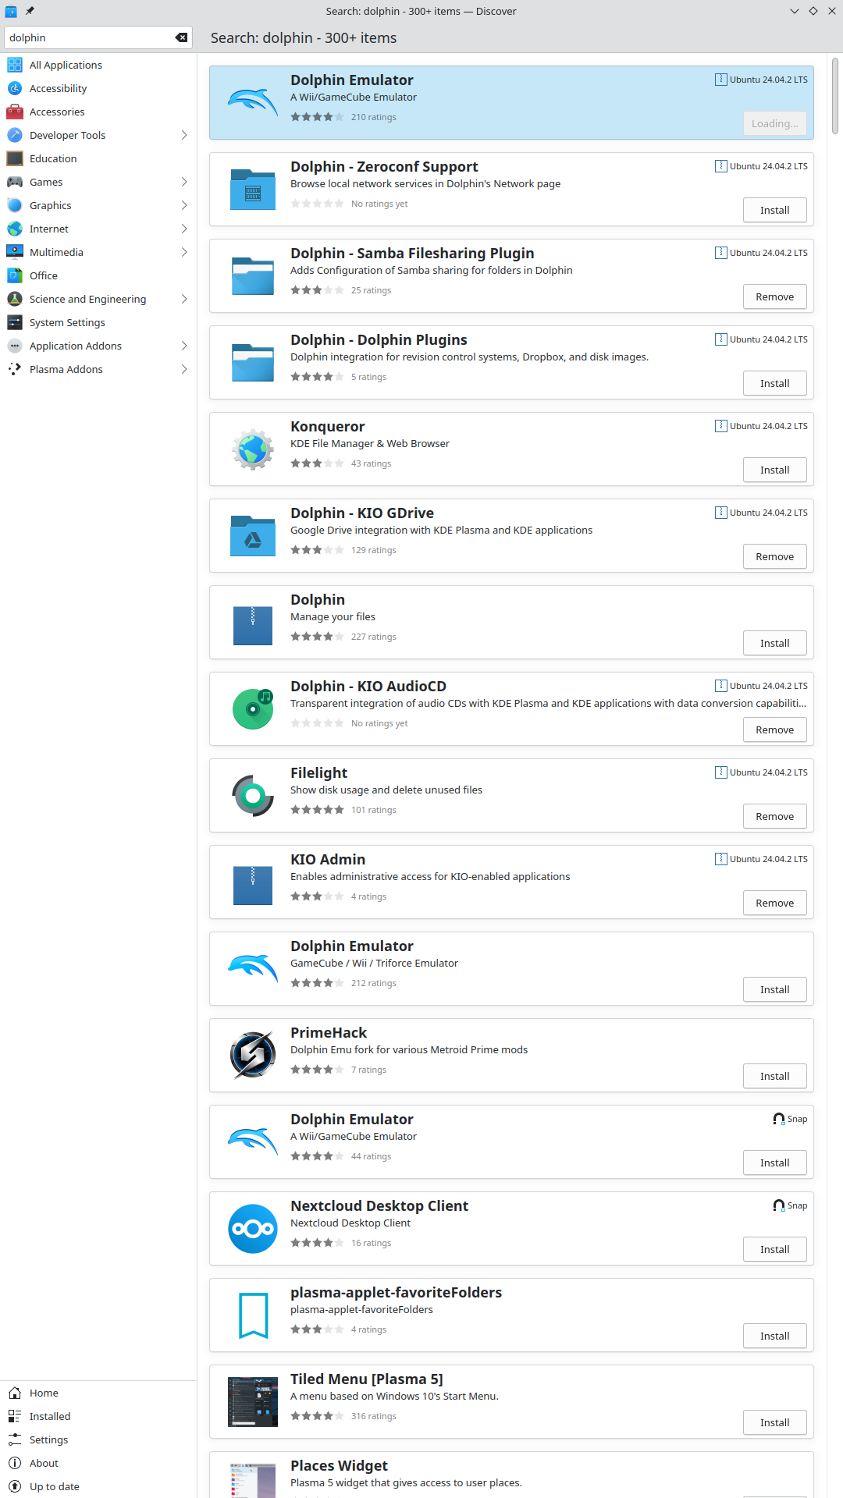This screenshot has height=1498, width=843.
Task: Install the GameCube / Wii / Triforce Emulator
Action: click(x=775, y=989)
